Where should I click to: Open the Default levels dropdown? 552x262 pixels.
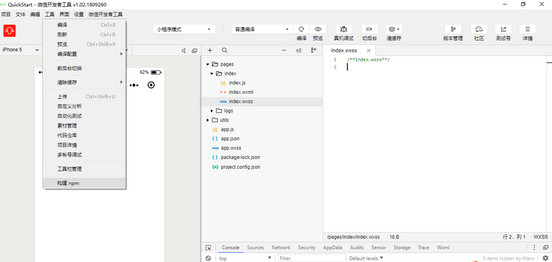366,258
